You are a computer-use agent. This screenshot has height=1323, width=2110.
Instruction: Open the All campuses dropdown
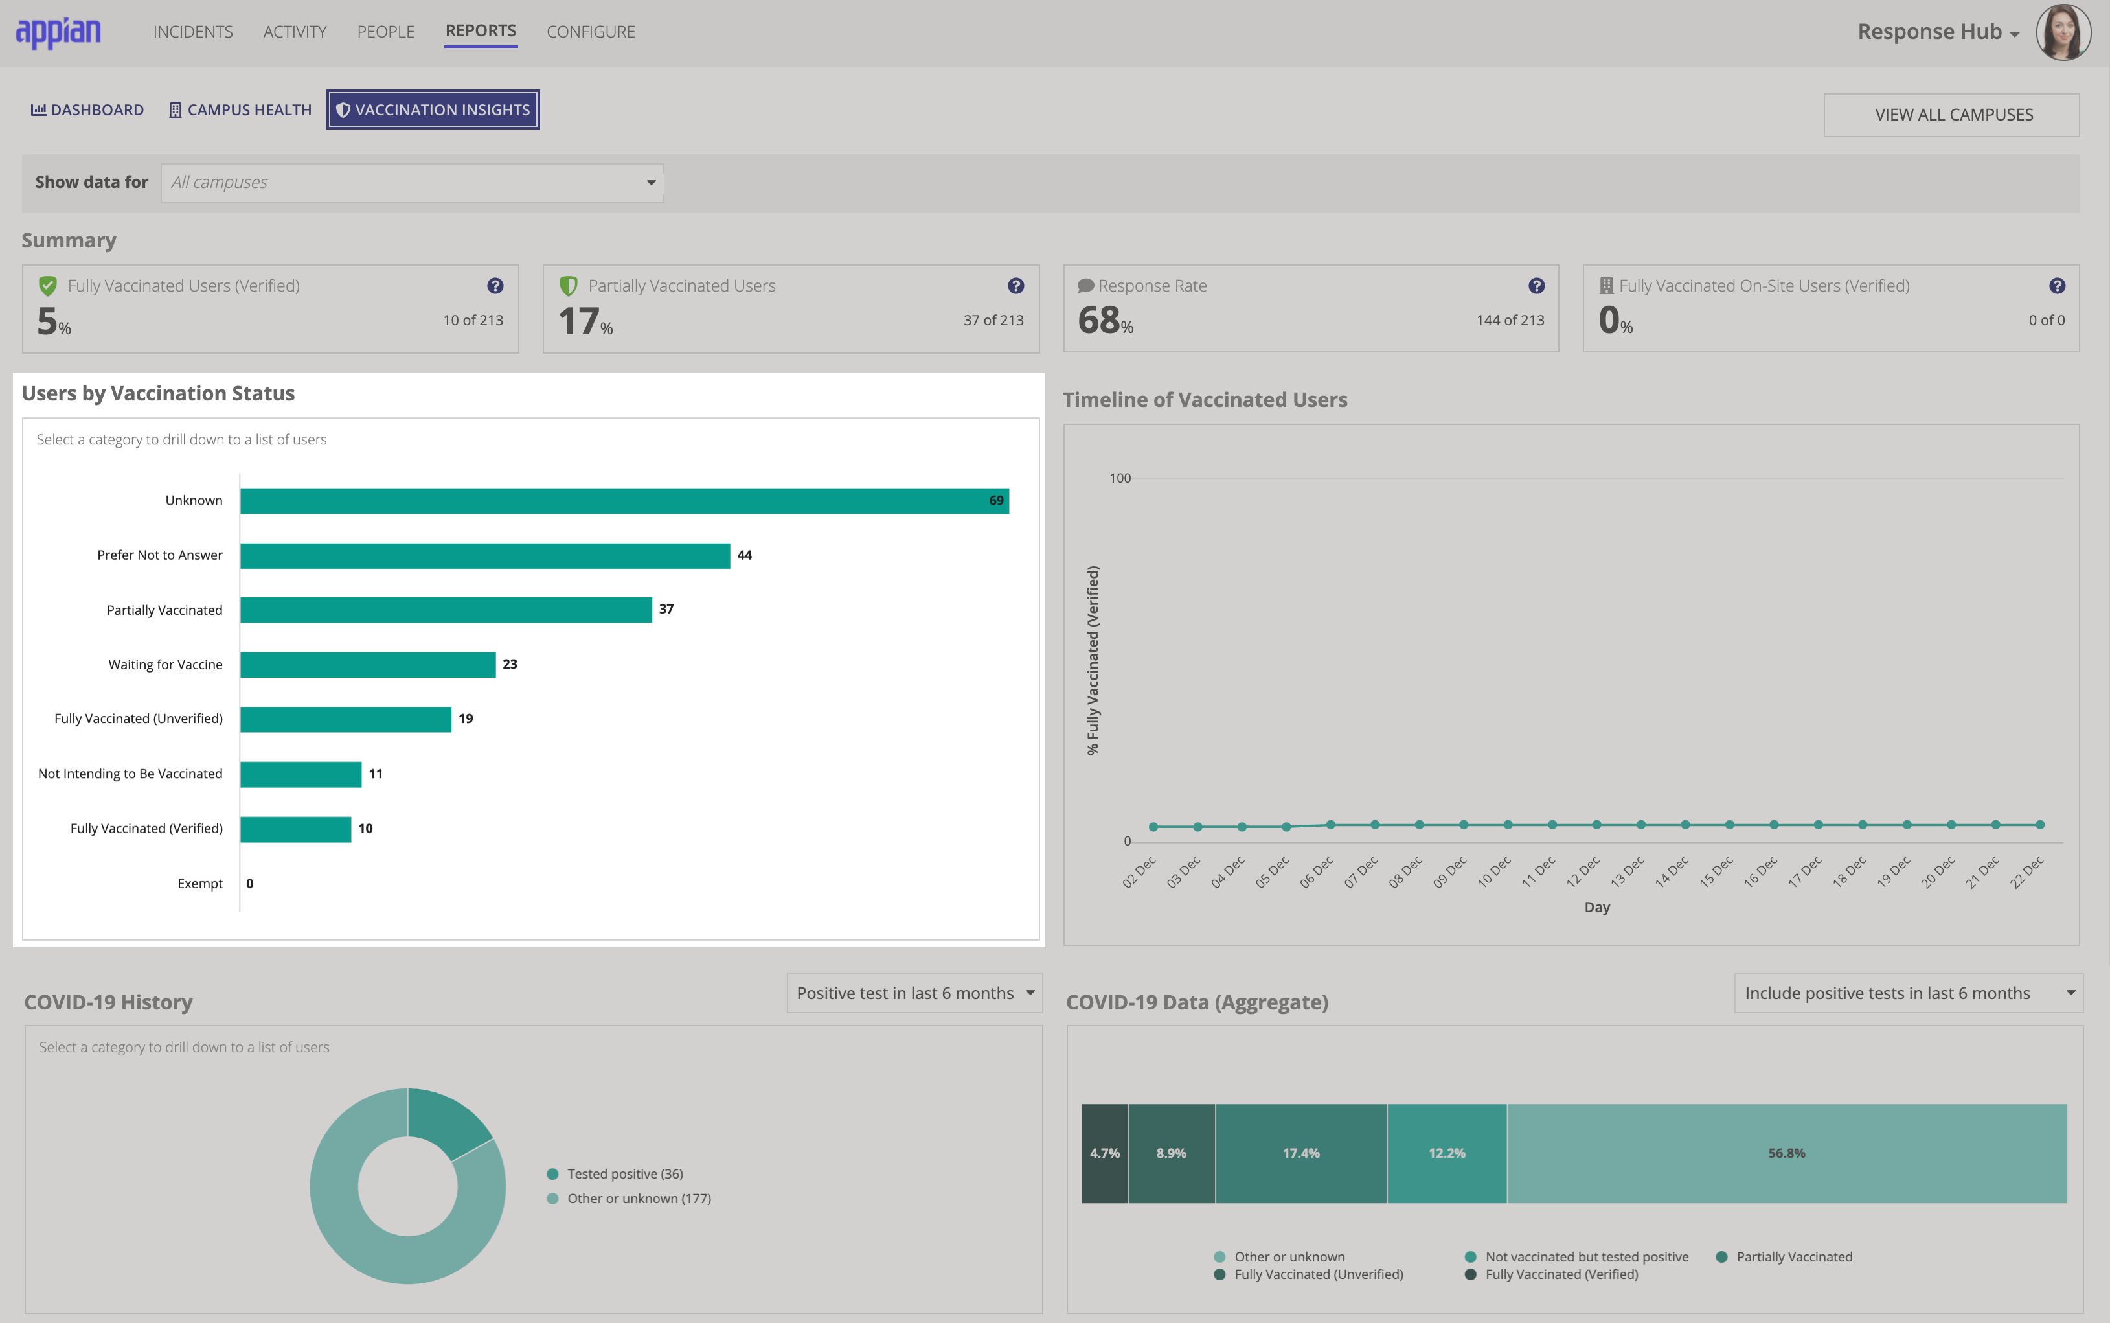click(412, 183)
